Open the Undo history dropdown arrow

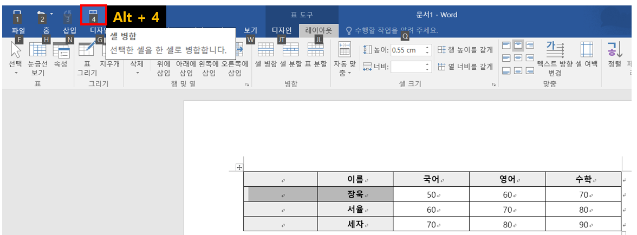click(x=51, y=14)
